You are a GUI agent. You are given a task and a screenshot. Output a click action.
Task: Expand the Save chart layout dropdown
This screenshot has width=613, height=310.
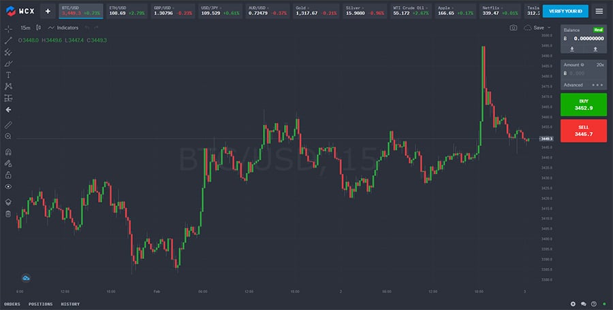tap(539, 28)
